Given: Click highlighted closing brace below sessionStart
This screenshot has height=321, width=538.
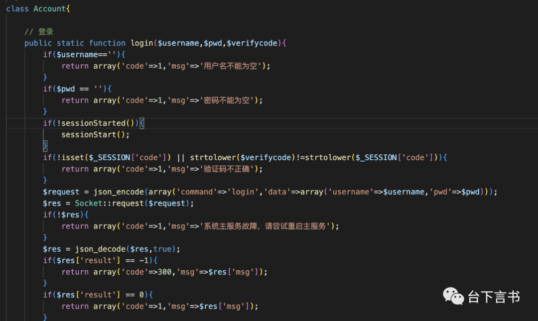Looking at the screenshot, I should [x=45, y=146].
